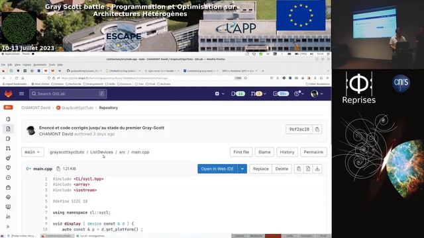This screenshot has width=424, height=238.
Task: Open raw file view icon
Action: 308,169
